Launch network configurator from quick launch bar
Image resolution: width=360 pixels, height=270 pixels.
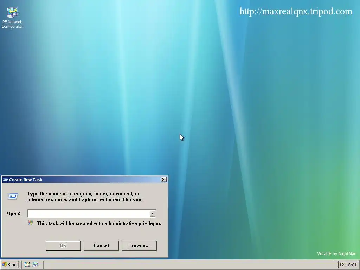pos(36,264)
